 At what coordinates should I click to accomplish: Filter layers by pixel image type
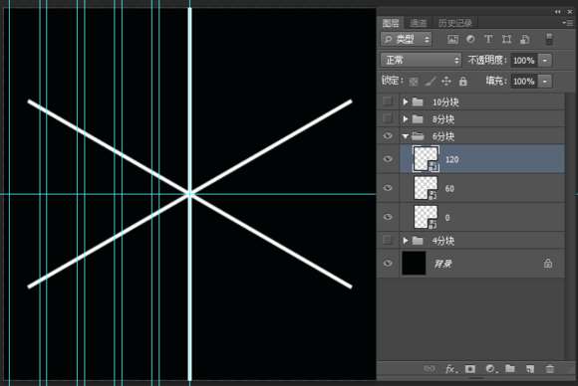click(452, 40)
